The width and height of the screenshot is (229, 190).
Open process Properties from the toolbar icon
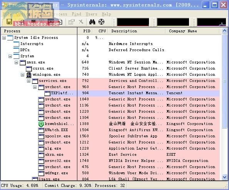(72, 22)
